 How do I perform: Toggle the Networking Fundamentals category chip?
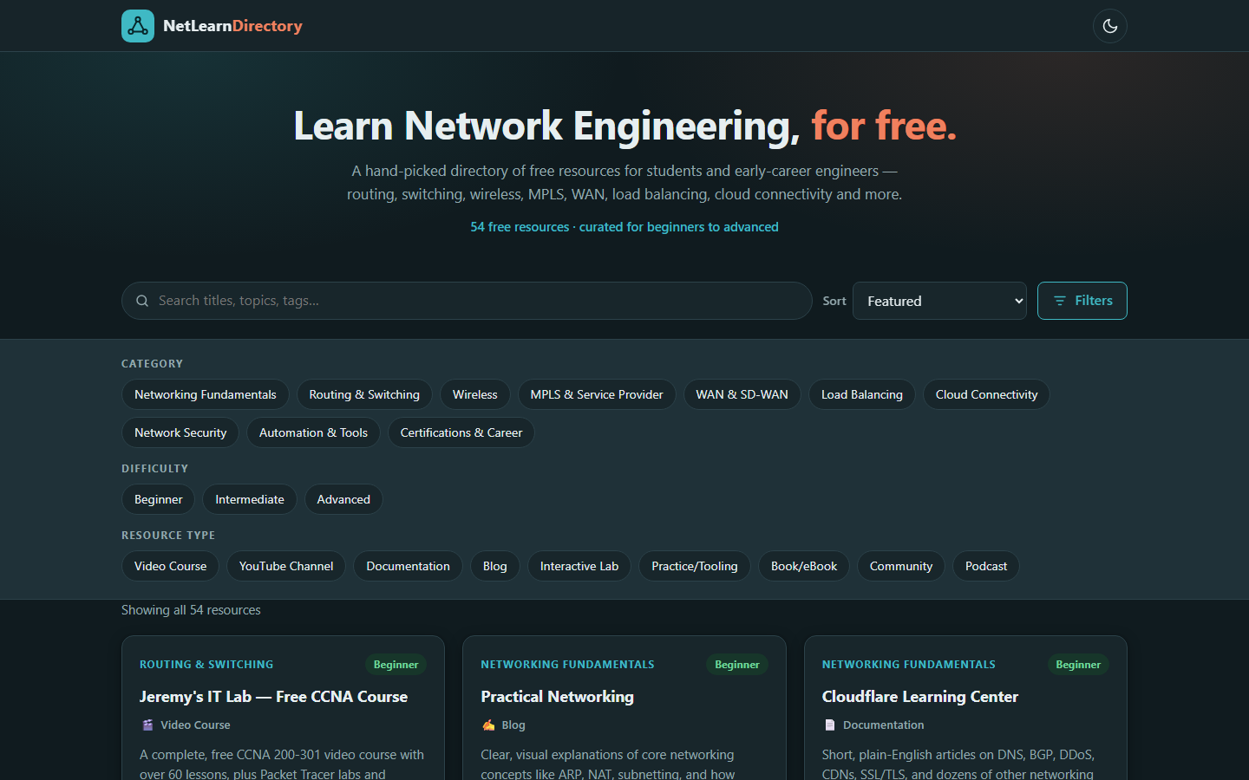206,394
